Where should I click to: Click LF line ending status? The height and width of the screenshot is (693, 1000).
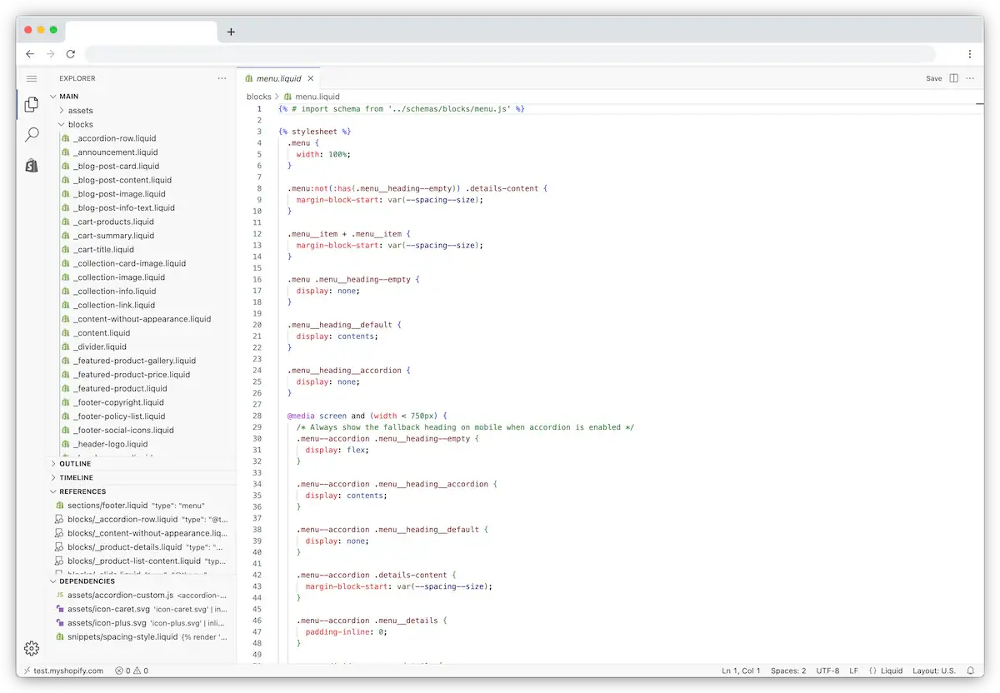pos(853,671)
